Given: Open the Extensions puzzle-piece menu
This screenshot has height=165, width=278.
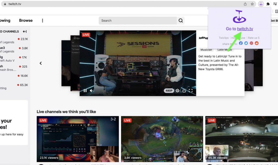Looking at the screenshot, I should [268, 4].
